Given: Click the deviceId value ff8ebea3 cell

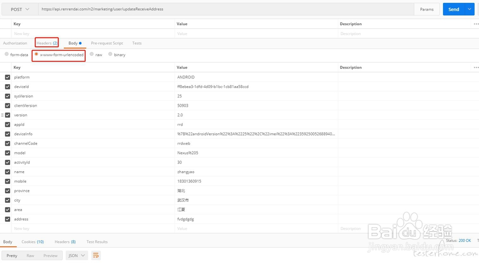Looking at the screenshot, I should pos(256,87).
